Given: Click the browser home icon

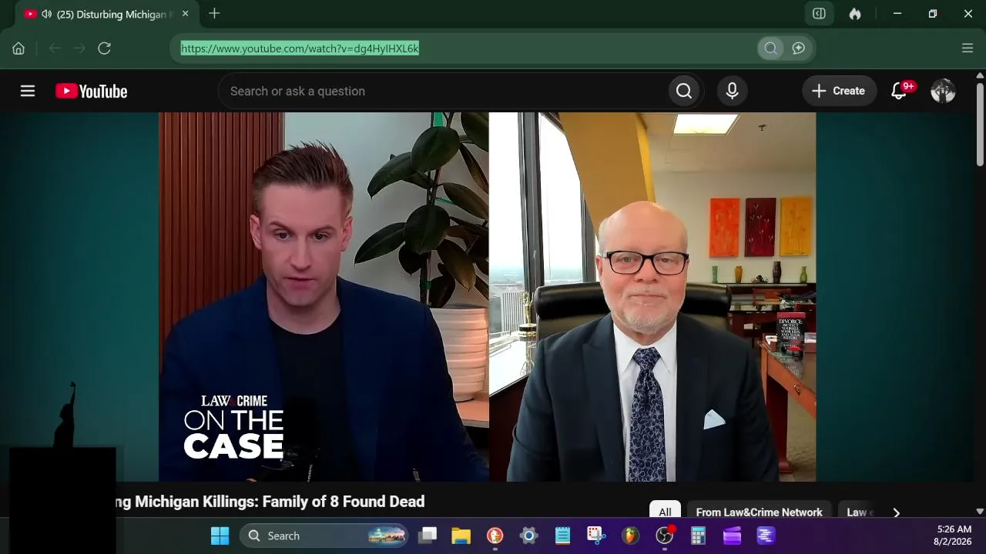Looking at the screenshot, I should pyautogui.click(x=18, y=48).
